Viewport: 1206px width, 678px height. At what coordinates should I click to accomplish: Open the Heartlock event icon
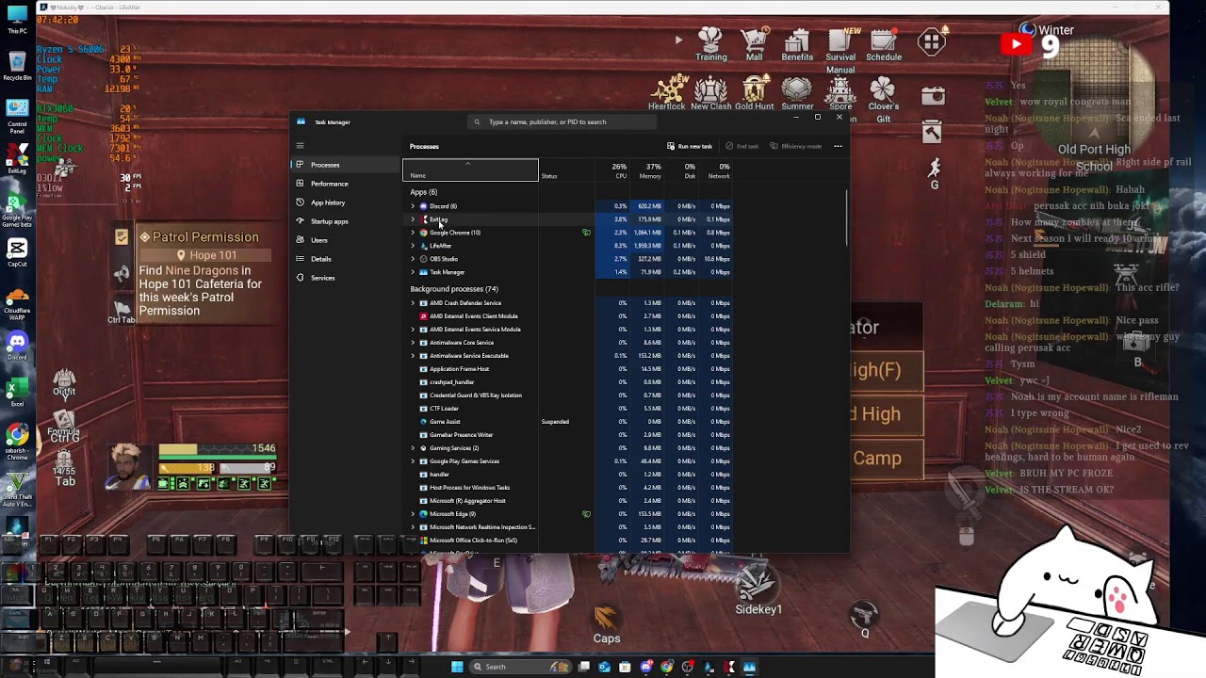click(667, 93)
